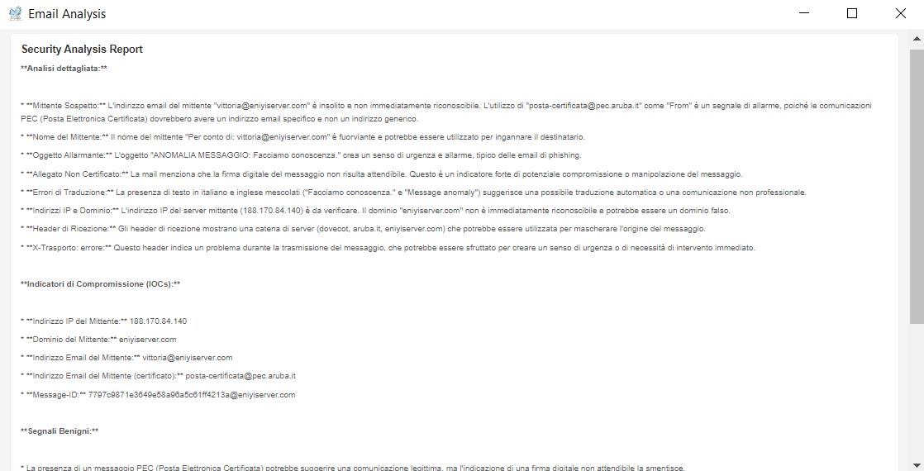Image resolution: width=924 pixels, height=471 pixels.
Task: Maximize the Email Analysis window
Action: point(852,13)
